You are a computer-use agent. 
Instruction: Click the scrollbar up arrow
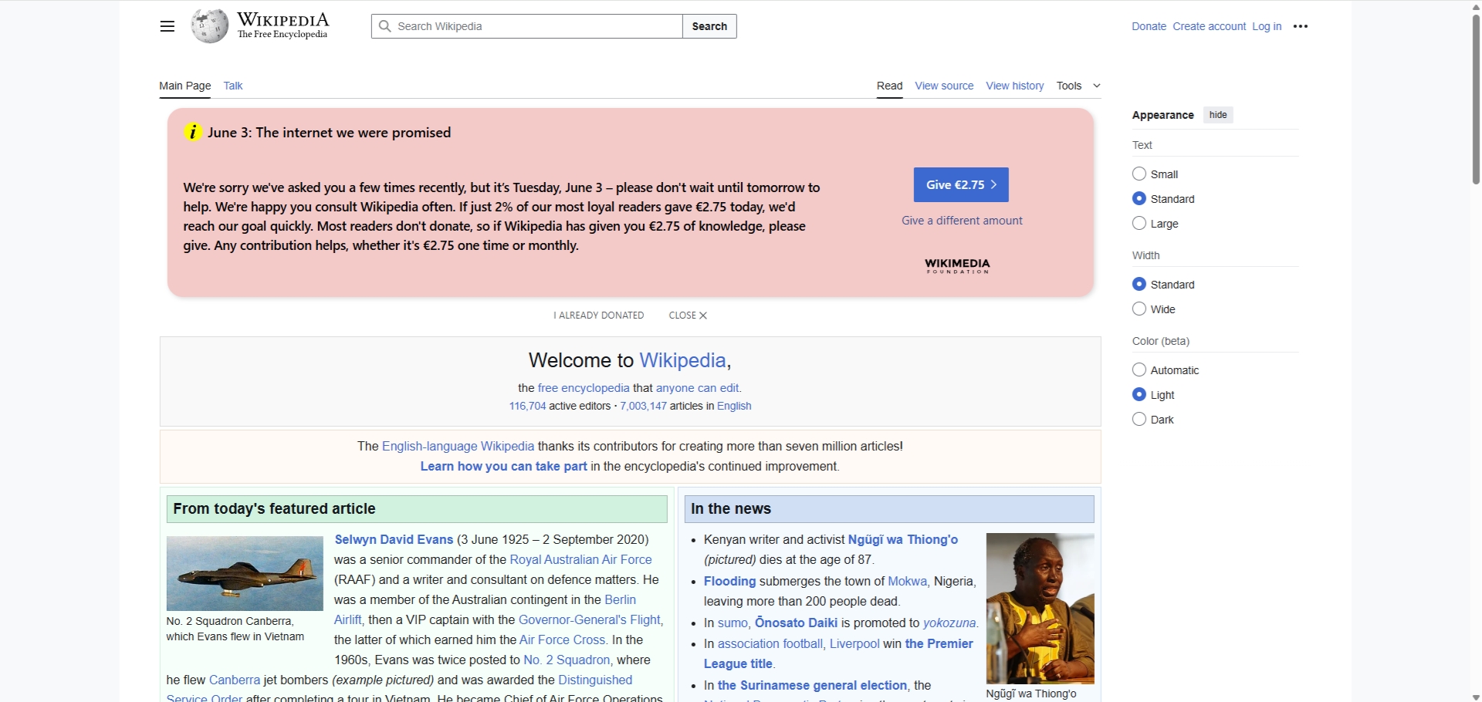[1476, 5]
